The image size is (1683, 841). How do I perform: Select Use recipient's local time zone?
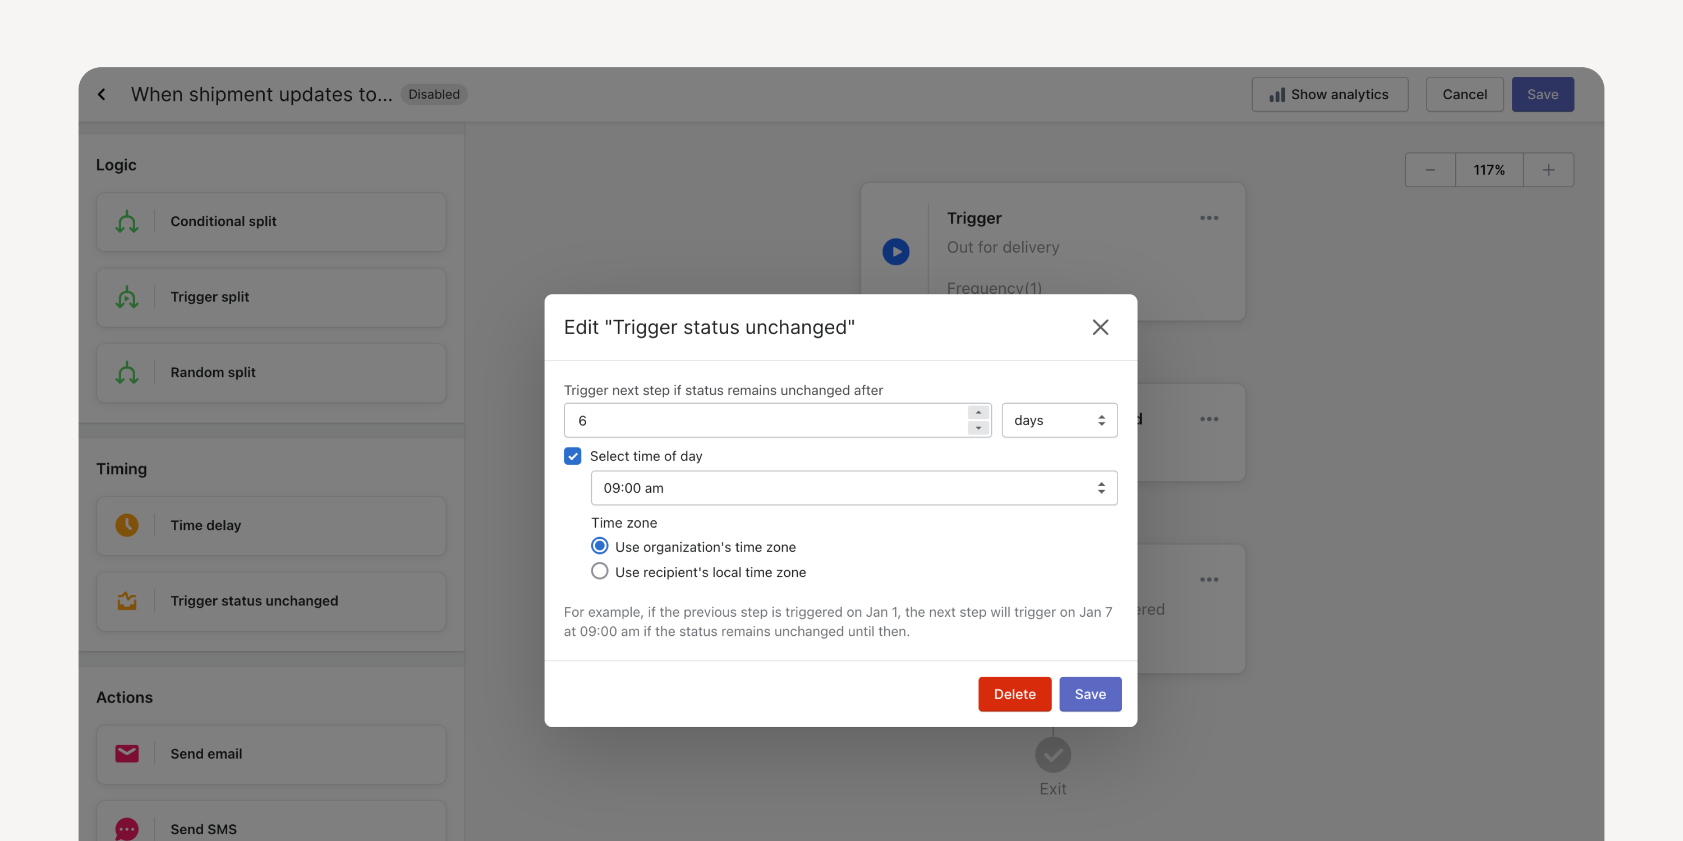pos(599,571)
